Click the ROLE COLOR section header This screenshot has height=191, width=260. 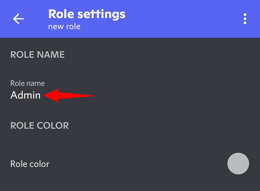pos(40,125)
